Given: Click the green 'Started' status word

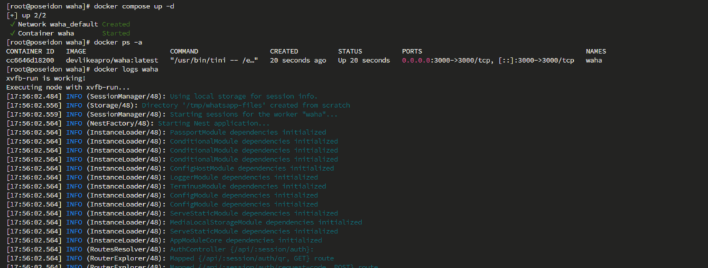Looking at the screenshot, I should tap(116, 33).
